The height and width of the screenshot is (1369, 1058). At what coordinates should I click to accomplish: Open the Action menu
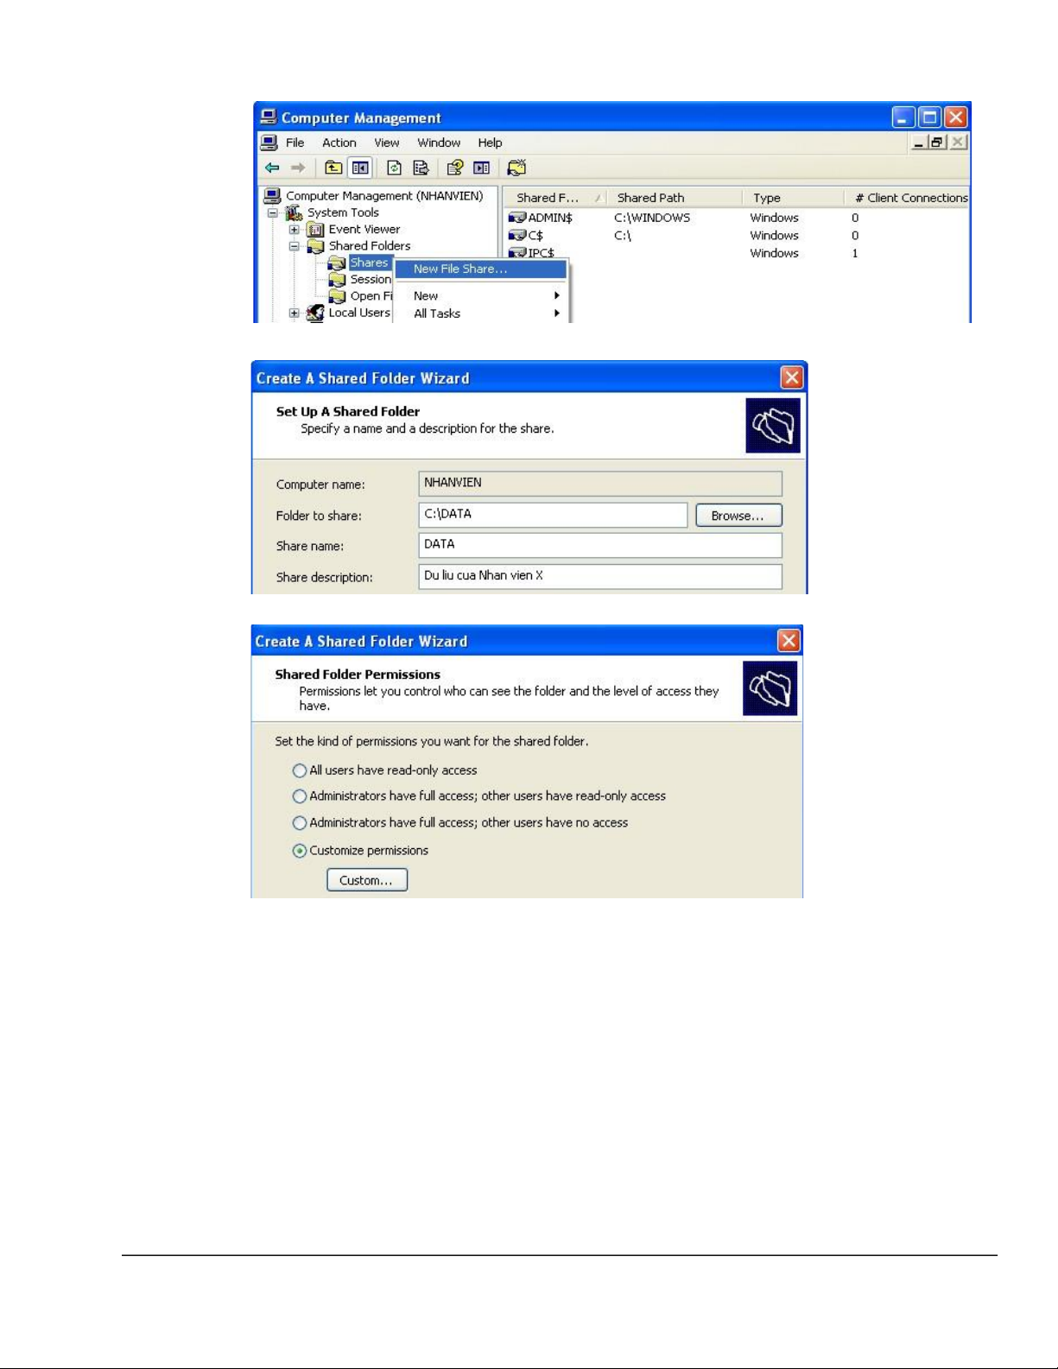click(339, 143)
